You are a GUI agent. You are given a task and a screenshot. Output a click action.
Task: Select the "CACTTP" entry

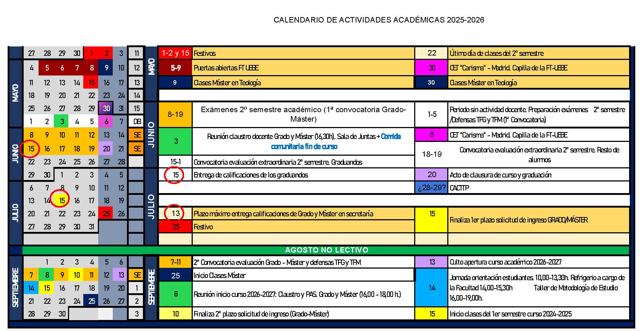tap(459, 188)
